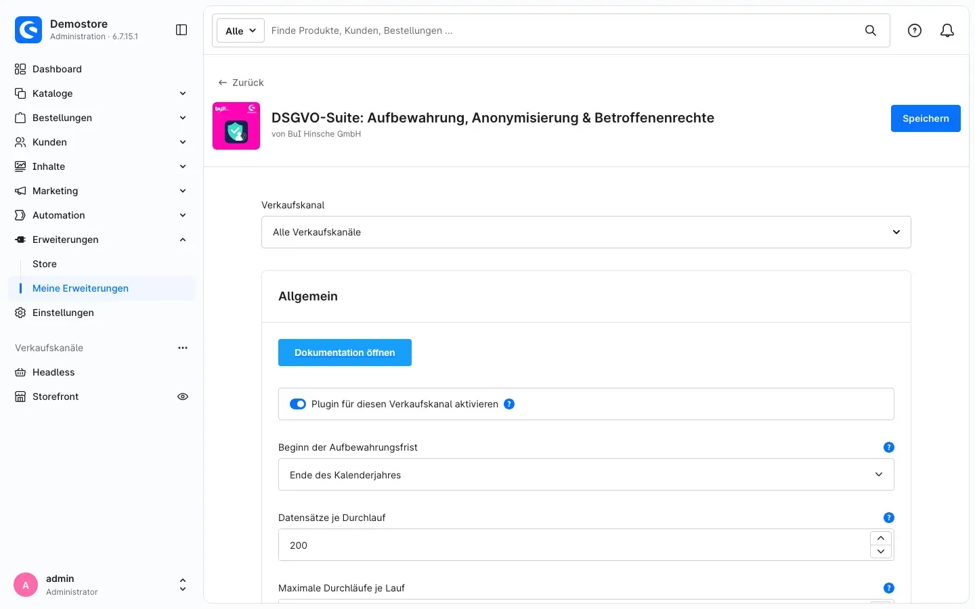Increase Datensätze je Durchlauf value
Image resolution: width=975 pixels, height=609 pixels.
pyautogui.click(x=880, y=538)
